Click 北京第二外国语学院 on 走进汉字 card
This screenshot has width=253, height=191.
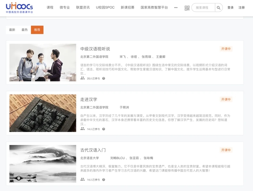[x=94, y=108]
